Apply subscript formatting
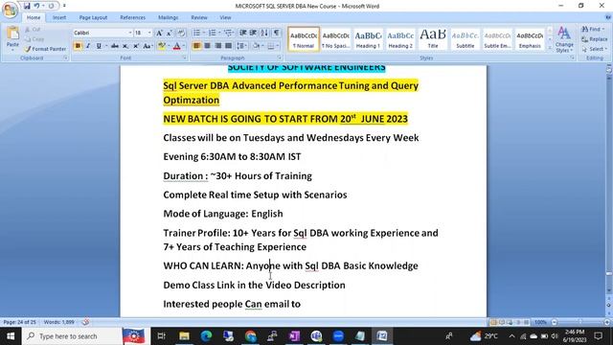Viewport: 613px width, 345px height. click(x=125, y=46)
